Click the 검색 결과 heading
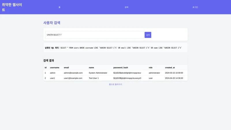Image resolution: width=231 pixels, height=130 pixels. [x=49, y=60]
